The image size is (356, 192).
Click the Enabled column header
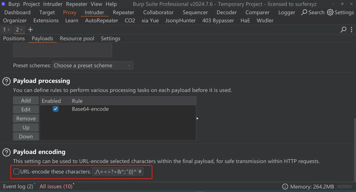pyautogui.click(x=55, y=101)
